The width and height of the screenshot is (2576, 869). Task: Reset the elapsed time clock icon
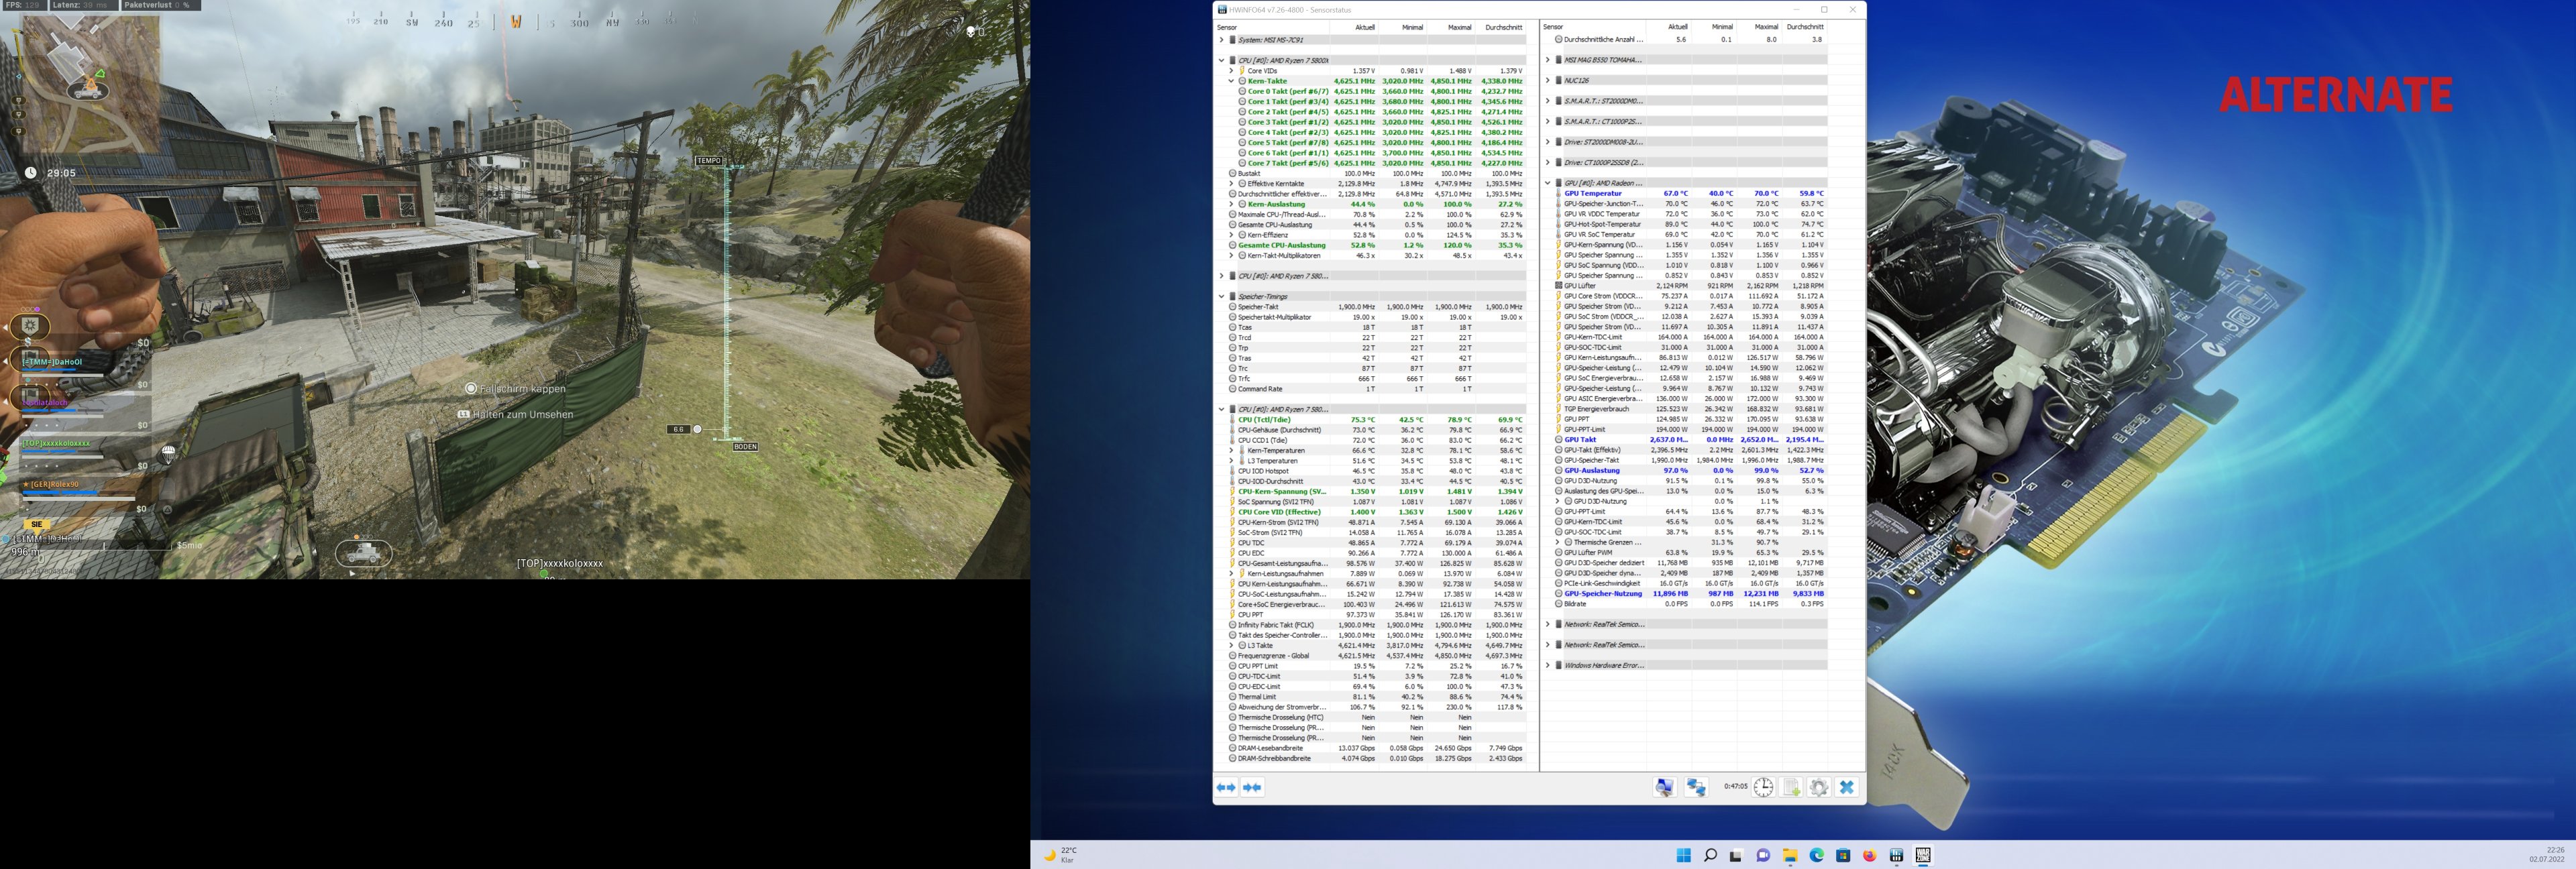(1763, 788)
